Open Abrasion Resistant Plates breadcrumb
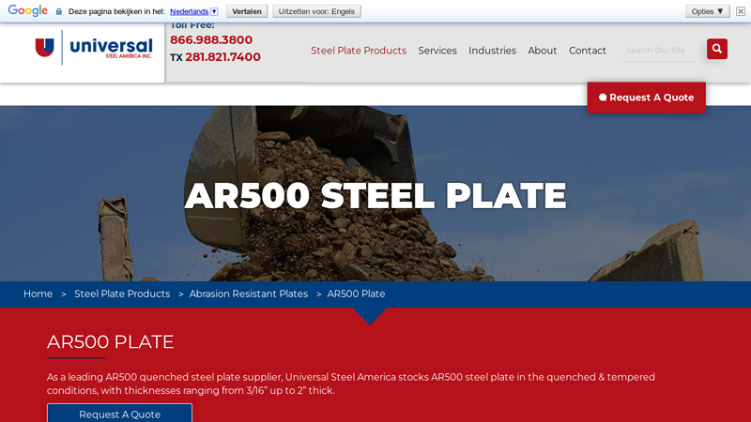The width and height of the screenshot is (751, 422). [x=249, y=294]
